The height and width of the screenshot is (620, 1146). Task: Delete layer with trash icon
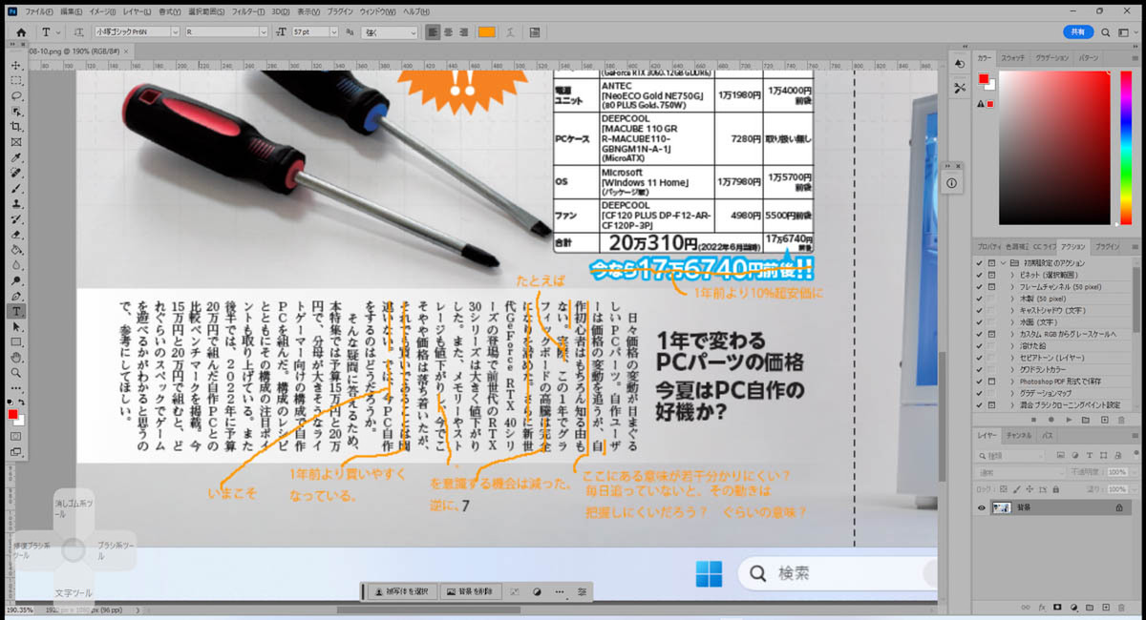(x=1120, y=606)
